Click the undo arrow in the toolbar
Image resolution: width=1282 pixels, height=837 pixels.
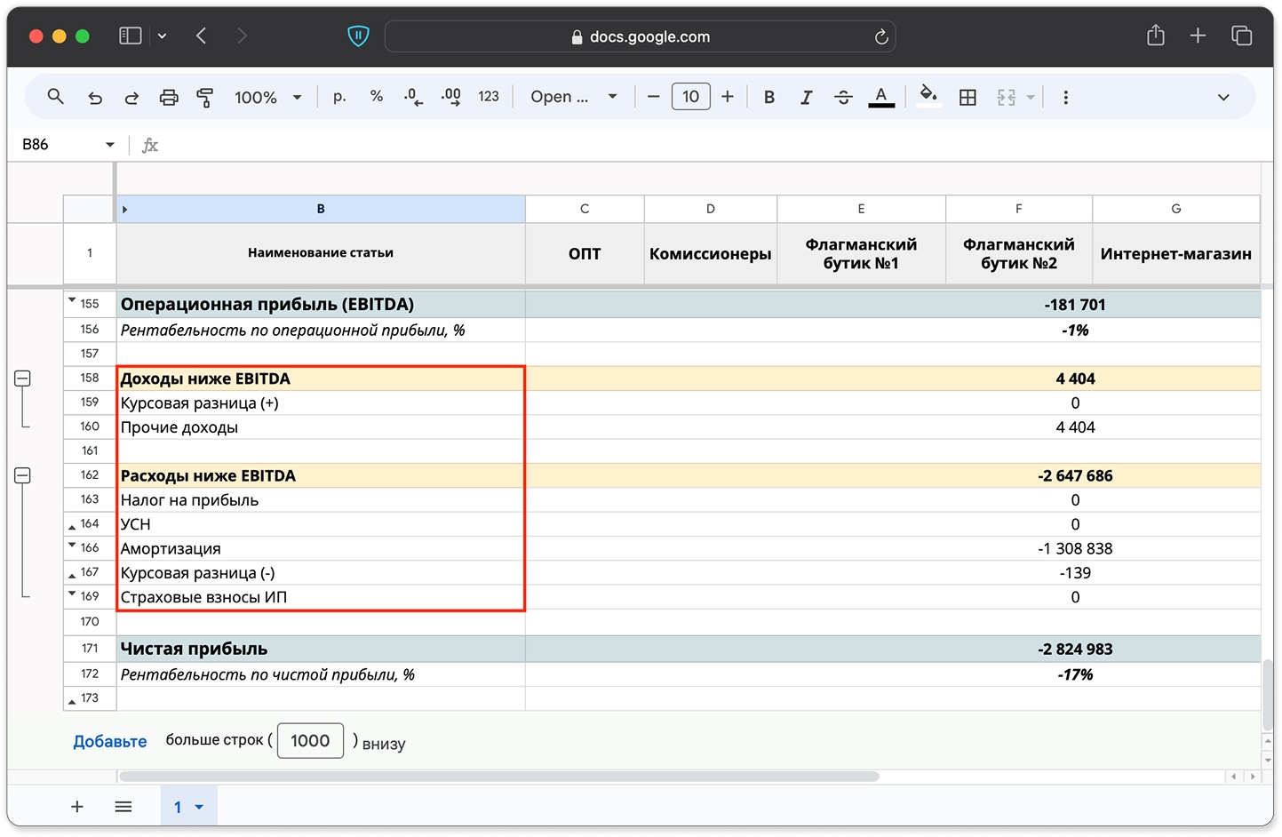pyautogui.click(x=95, y=98)
